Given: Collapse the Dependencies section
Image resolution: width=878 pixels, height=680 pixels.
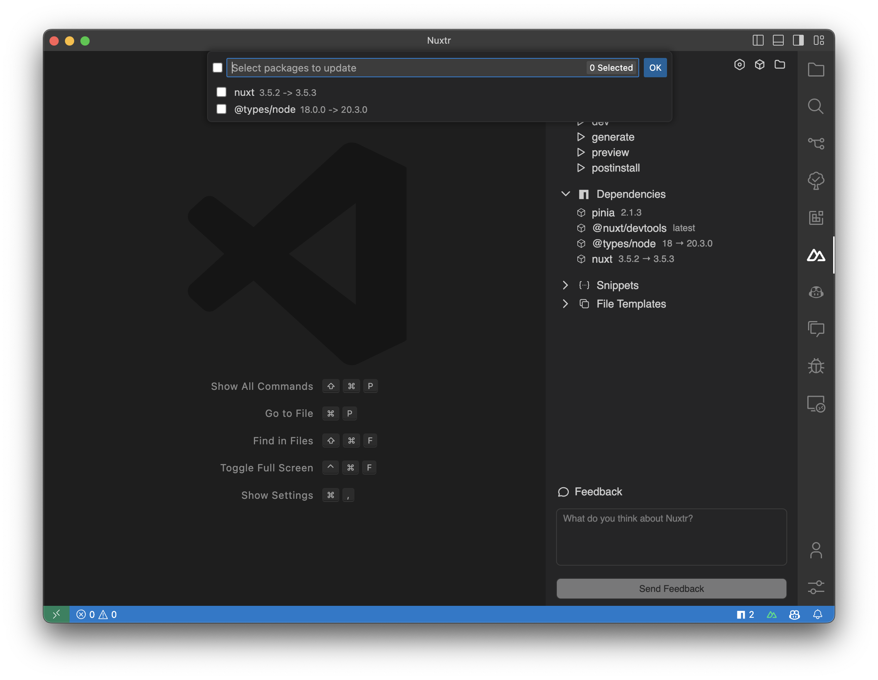Looking at the screenshot, I should tap(566, 193).
